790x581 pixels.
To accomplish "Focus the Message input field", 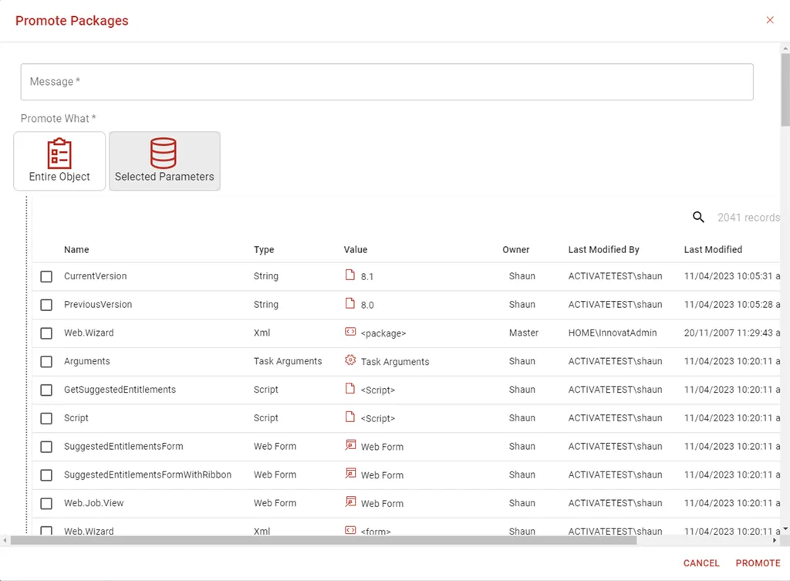I will [387, 82].
